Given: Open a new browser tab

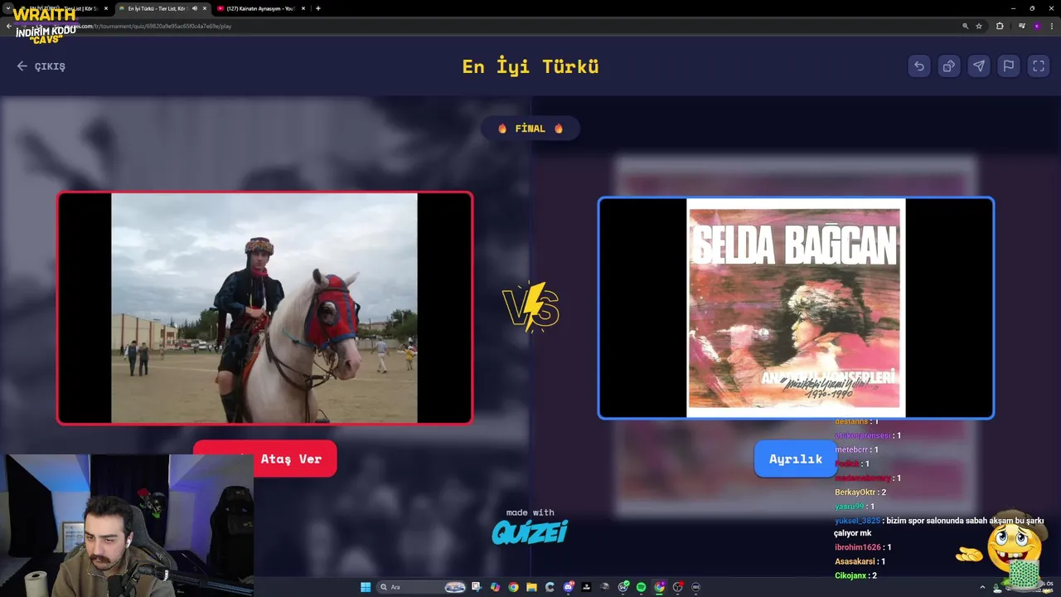Looking at the screenshot, I should tap(318, 8).
